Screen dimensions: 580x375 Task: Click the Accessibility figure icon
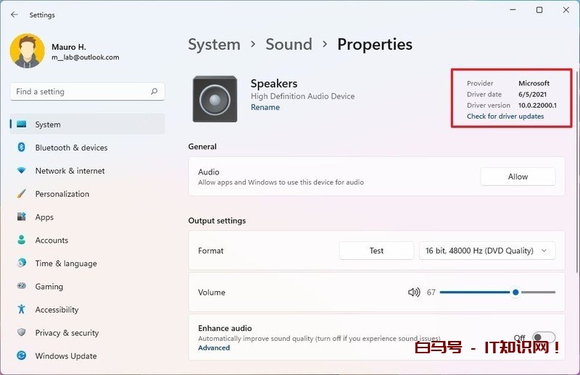tap(21, 310)
